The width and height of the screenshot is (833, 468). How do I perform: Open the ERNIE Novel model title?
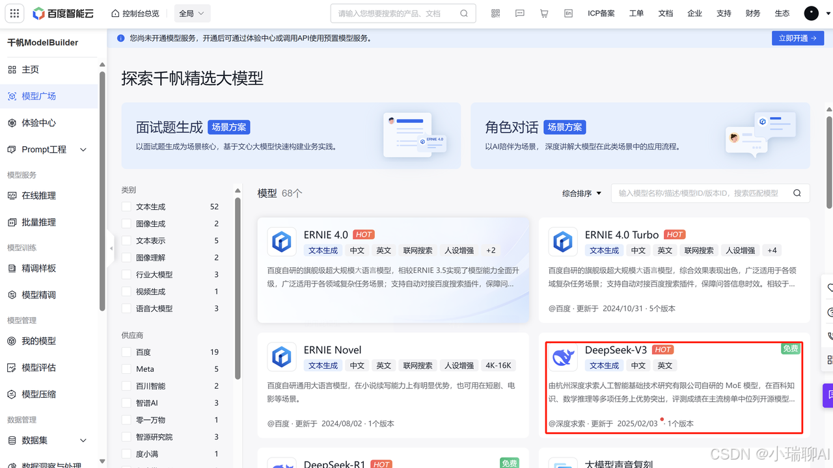point(333,350)
